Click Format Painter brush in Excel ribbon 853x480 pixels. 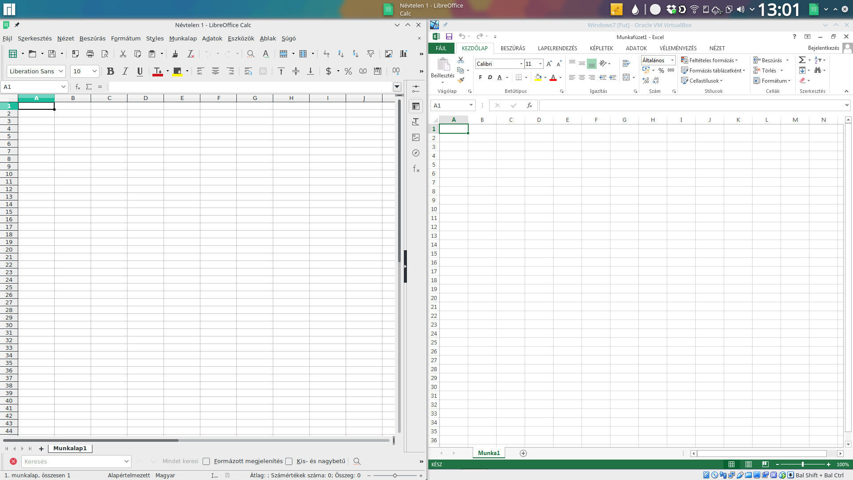click(x=461, y=80)
